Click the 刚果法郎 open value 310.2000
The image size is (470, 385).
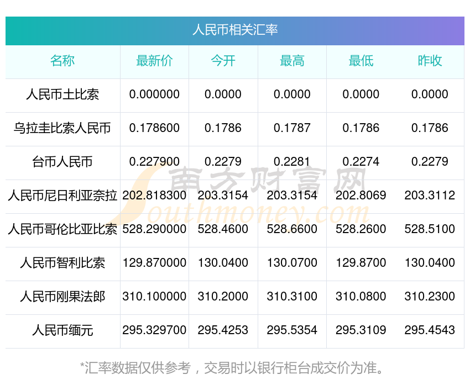(x=223, y=297)
